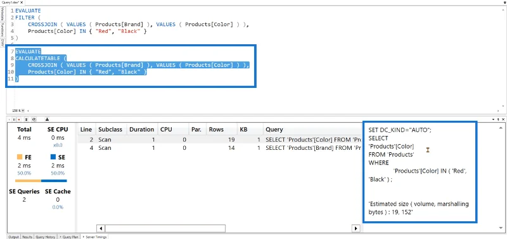The width and height of the screenshot is (507, 239).
Task: Click the Total 4 ms value
Action: 24,138
